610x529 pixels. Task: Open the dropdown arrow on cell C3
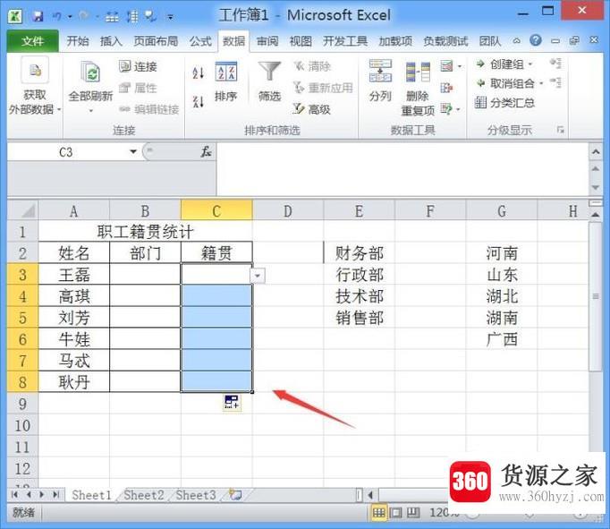258,276
